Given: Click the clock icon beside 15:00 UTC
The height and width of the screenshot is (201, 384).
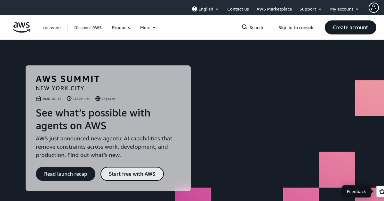Looking at the screenshot, I should coord(69,99).
